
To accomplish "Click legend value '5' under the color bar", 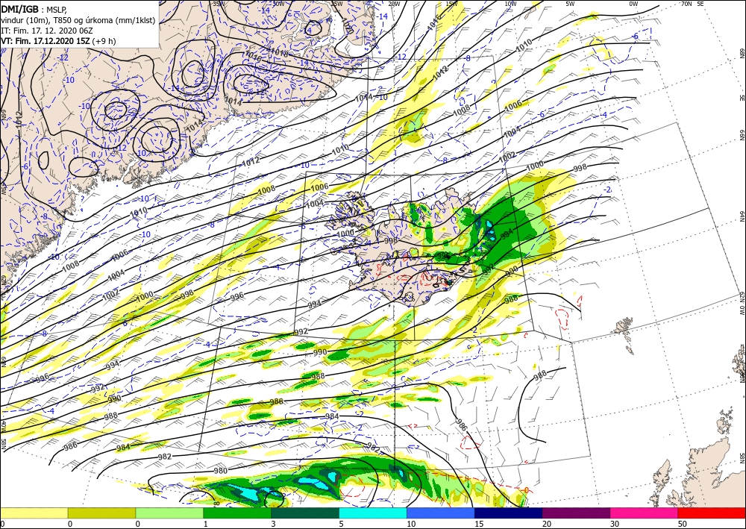I will point(341,525).
